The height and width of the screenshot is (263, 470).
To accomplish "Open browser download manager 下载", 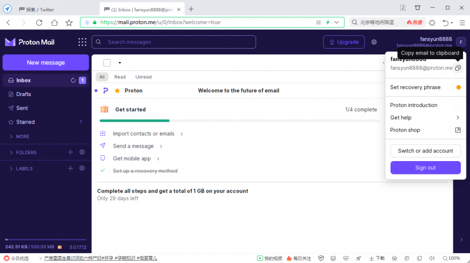I will tap(377, 258).
